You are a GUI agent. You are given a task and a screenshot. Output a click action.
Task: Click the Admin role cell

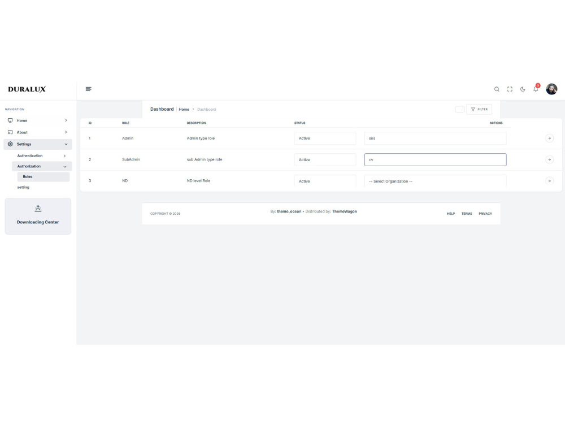pyautogui.click(x=128, y=138)
